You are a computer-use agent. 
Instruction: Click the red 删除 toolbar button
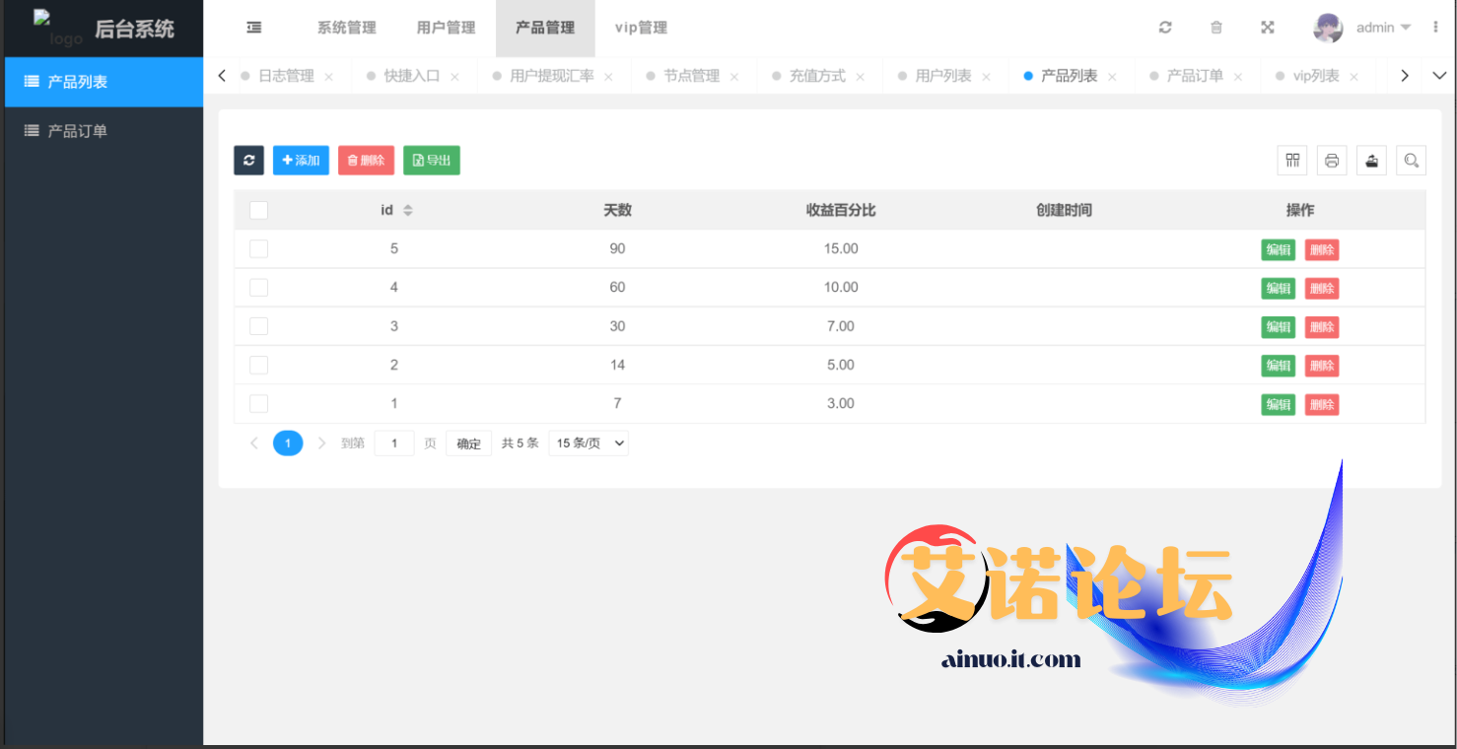[x=366, y=160]
